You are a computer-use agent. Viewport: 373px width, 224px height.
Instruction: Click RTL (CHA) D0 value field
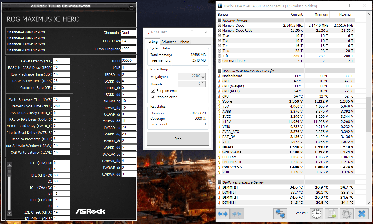(61, 163)
